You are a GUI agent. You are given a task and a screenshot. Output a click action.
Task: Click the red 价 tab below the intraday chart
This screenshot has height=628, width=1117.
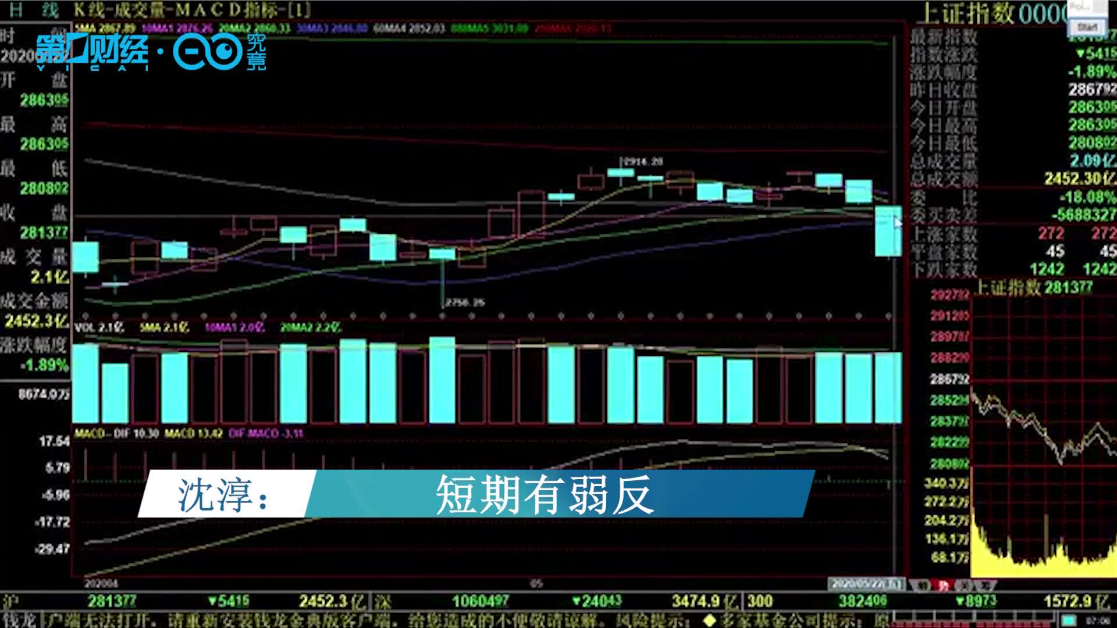(942, 586)
